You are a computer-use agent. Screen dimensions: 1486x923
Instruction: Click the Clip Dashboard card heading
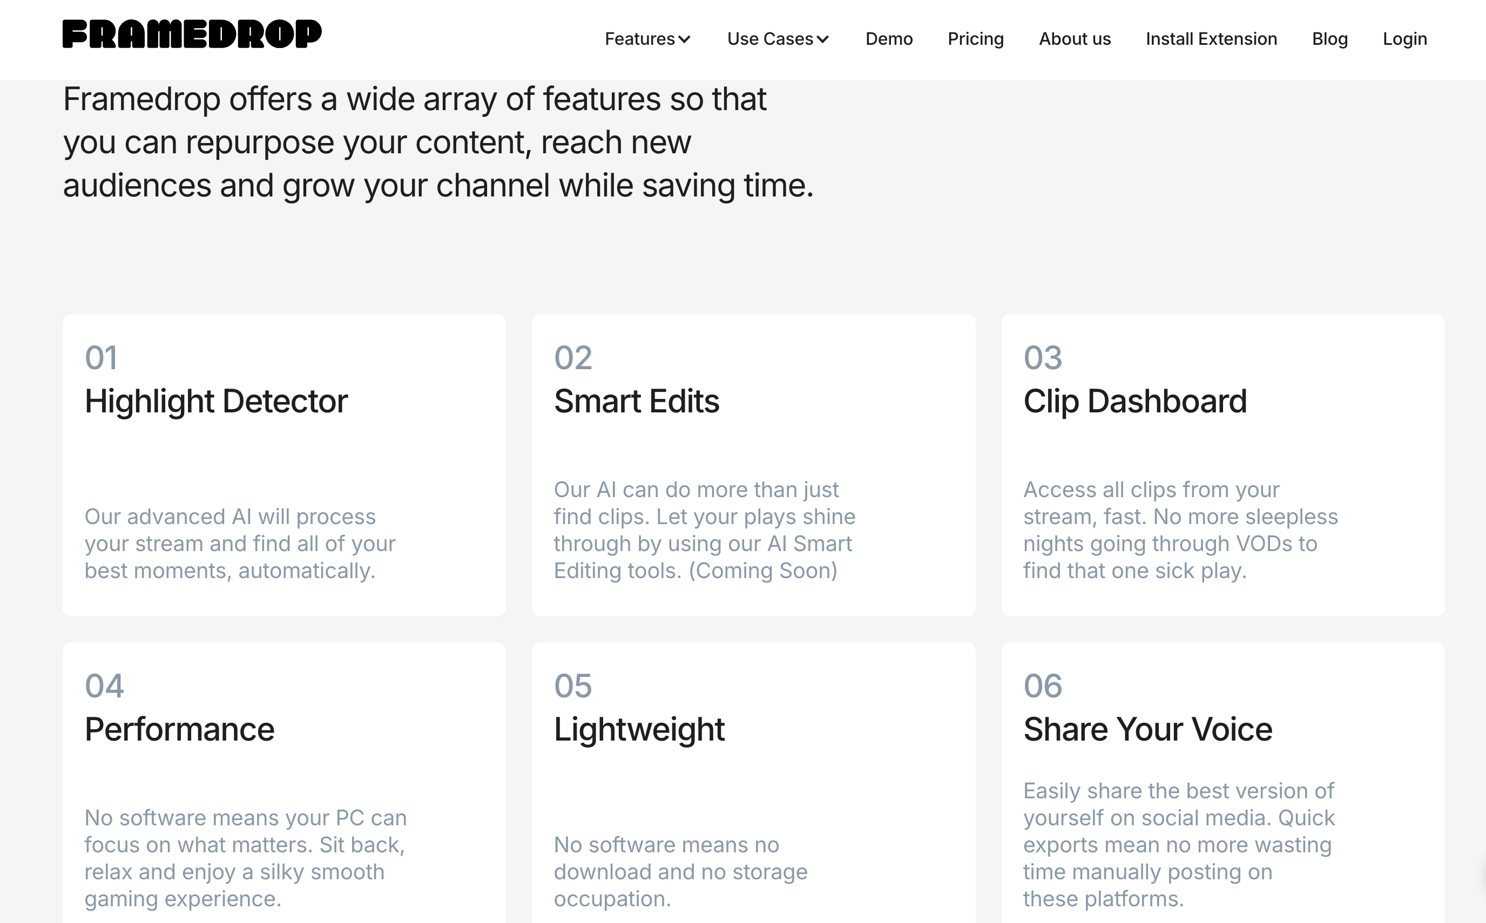pos(1135,402)
